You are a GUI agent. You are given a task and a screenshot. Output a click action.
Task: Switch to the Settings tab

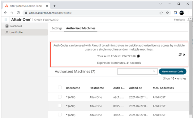57,28
